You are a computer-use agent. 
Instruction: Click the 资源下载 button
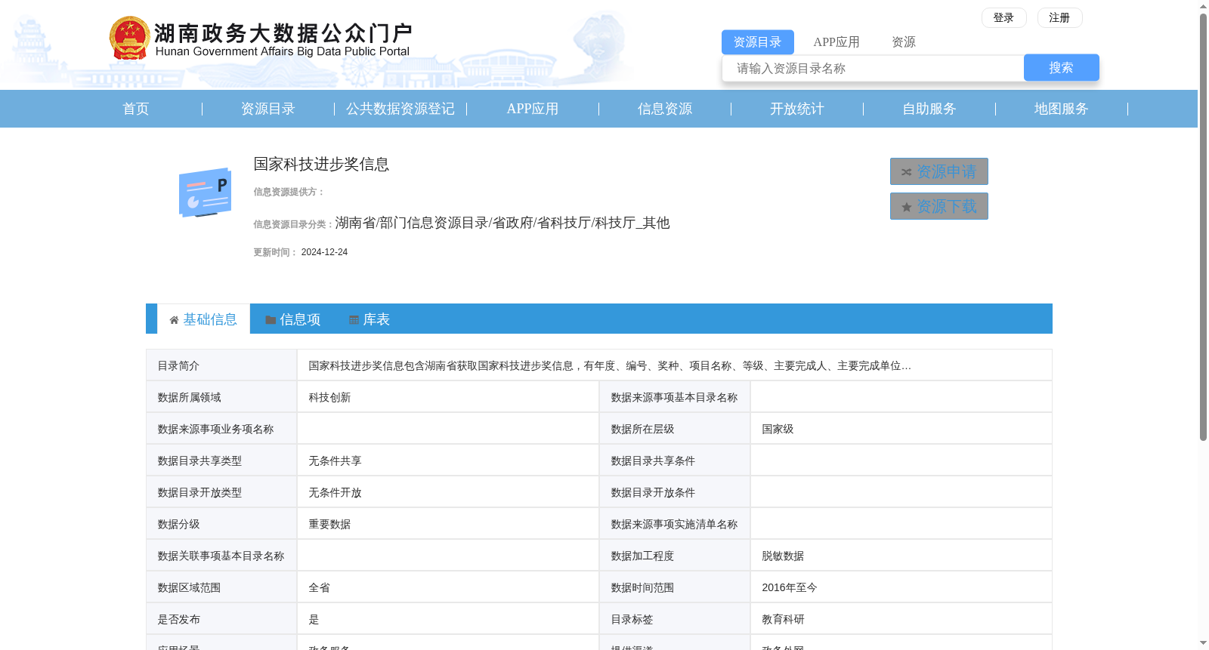tap(938, 206)
